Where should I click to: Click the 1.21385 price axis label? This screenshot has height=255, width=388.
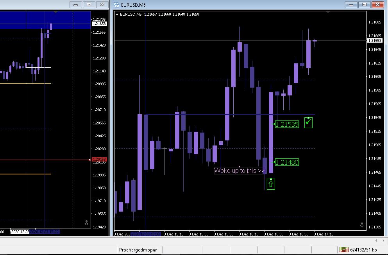[x=375, y=227]
